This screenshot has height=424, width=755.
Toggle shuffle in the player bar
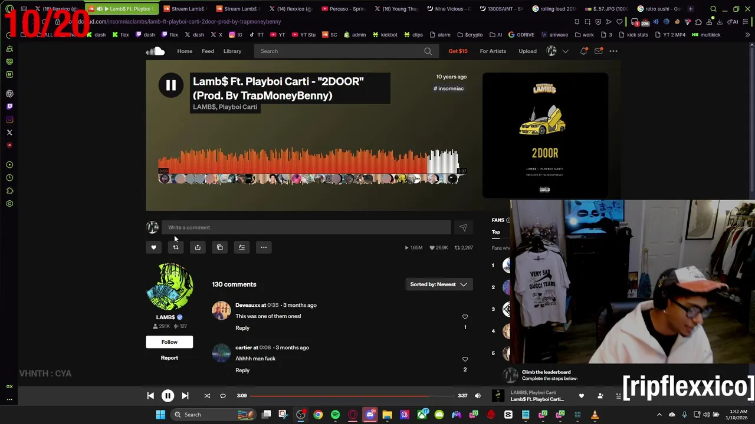point(207,396)
